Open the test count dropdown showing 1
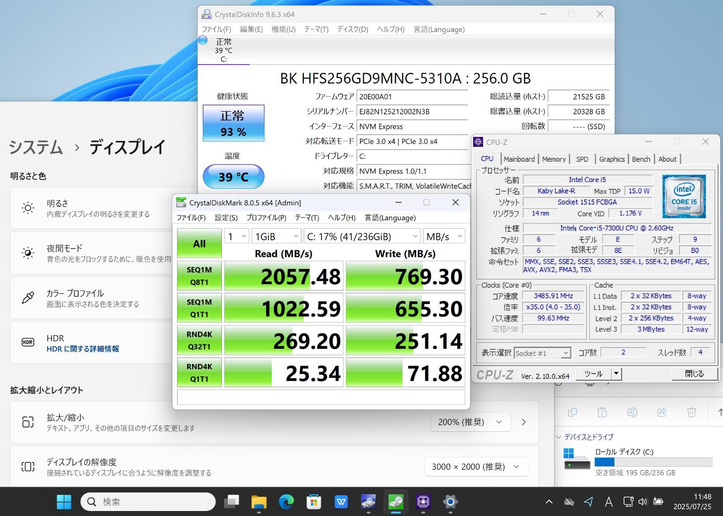 [237, 236]
